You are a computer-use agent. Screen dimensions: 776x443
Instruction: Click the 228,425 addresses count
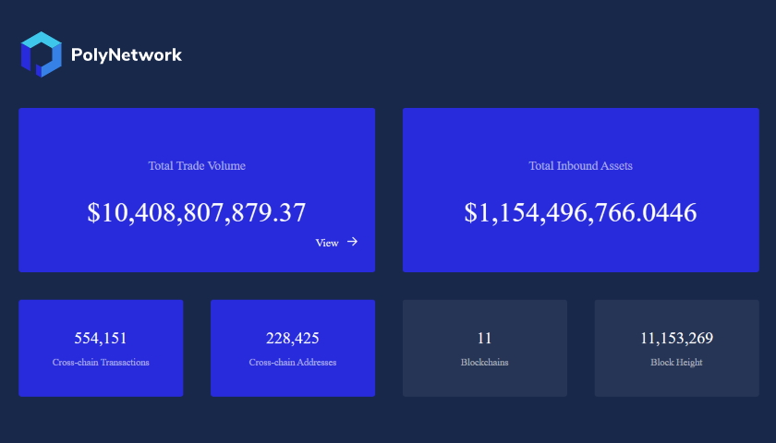point(293,338)
